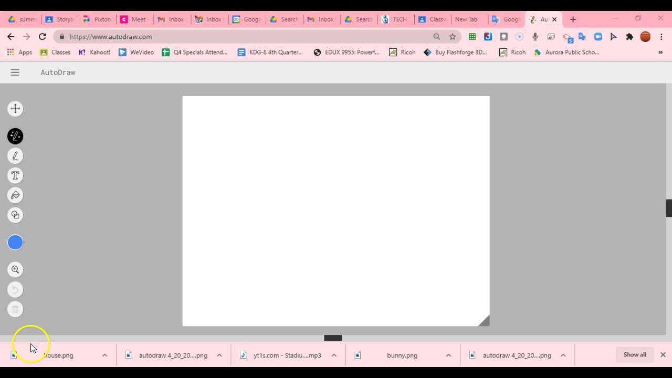Open the AutoDraw hamburger menu
The image size is (672, 378).
[x=15, y=72]
